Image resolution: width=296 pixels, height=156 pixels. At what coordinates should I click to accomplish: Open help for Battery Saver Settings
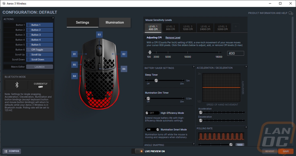194,67
